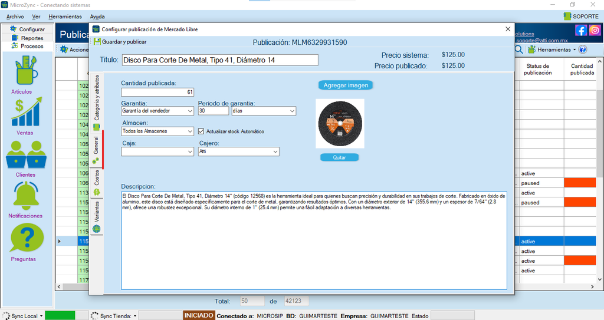Click the cutting disc product thumbnail
The image size is (604, 320).
(340, 124)
